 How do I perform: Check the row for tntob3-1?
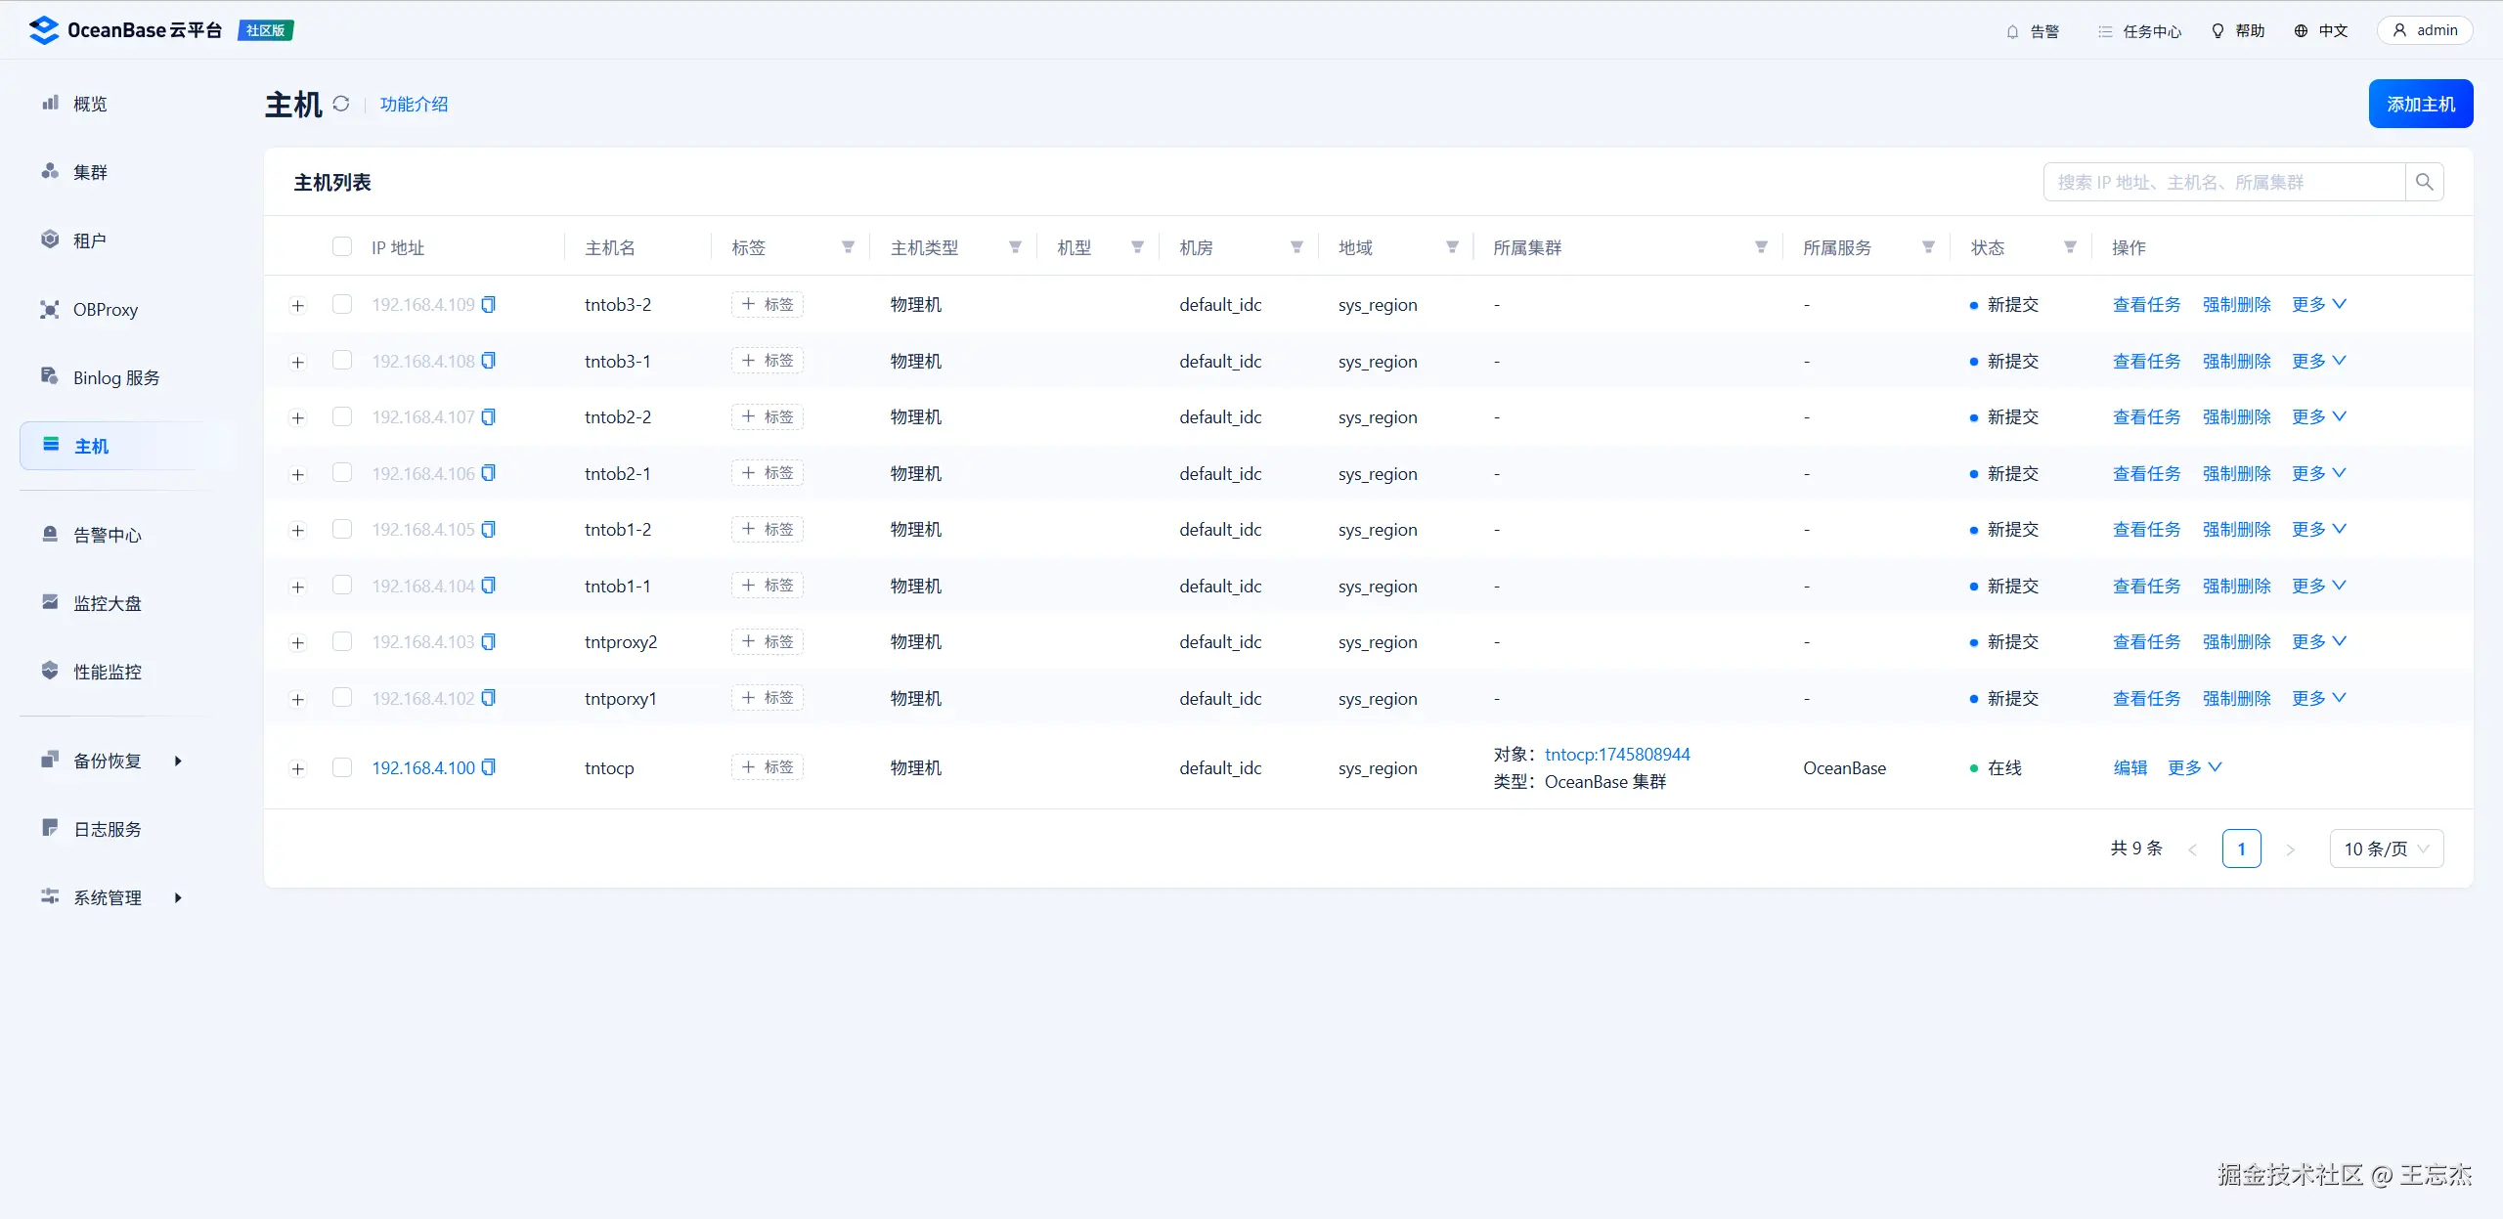pyautogui.click(x=341, y=361)
